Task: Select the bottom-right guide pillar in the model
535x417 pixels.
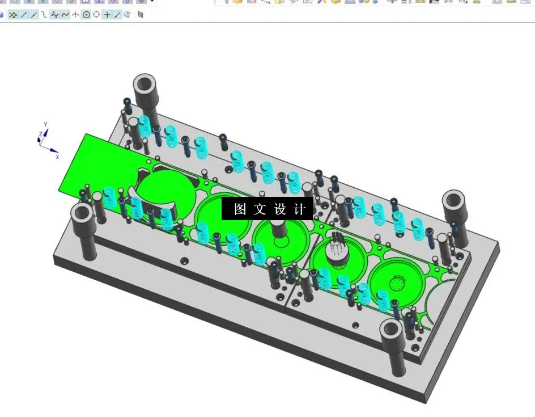Action: click(x=393, y=347)
